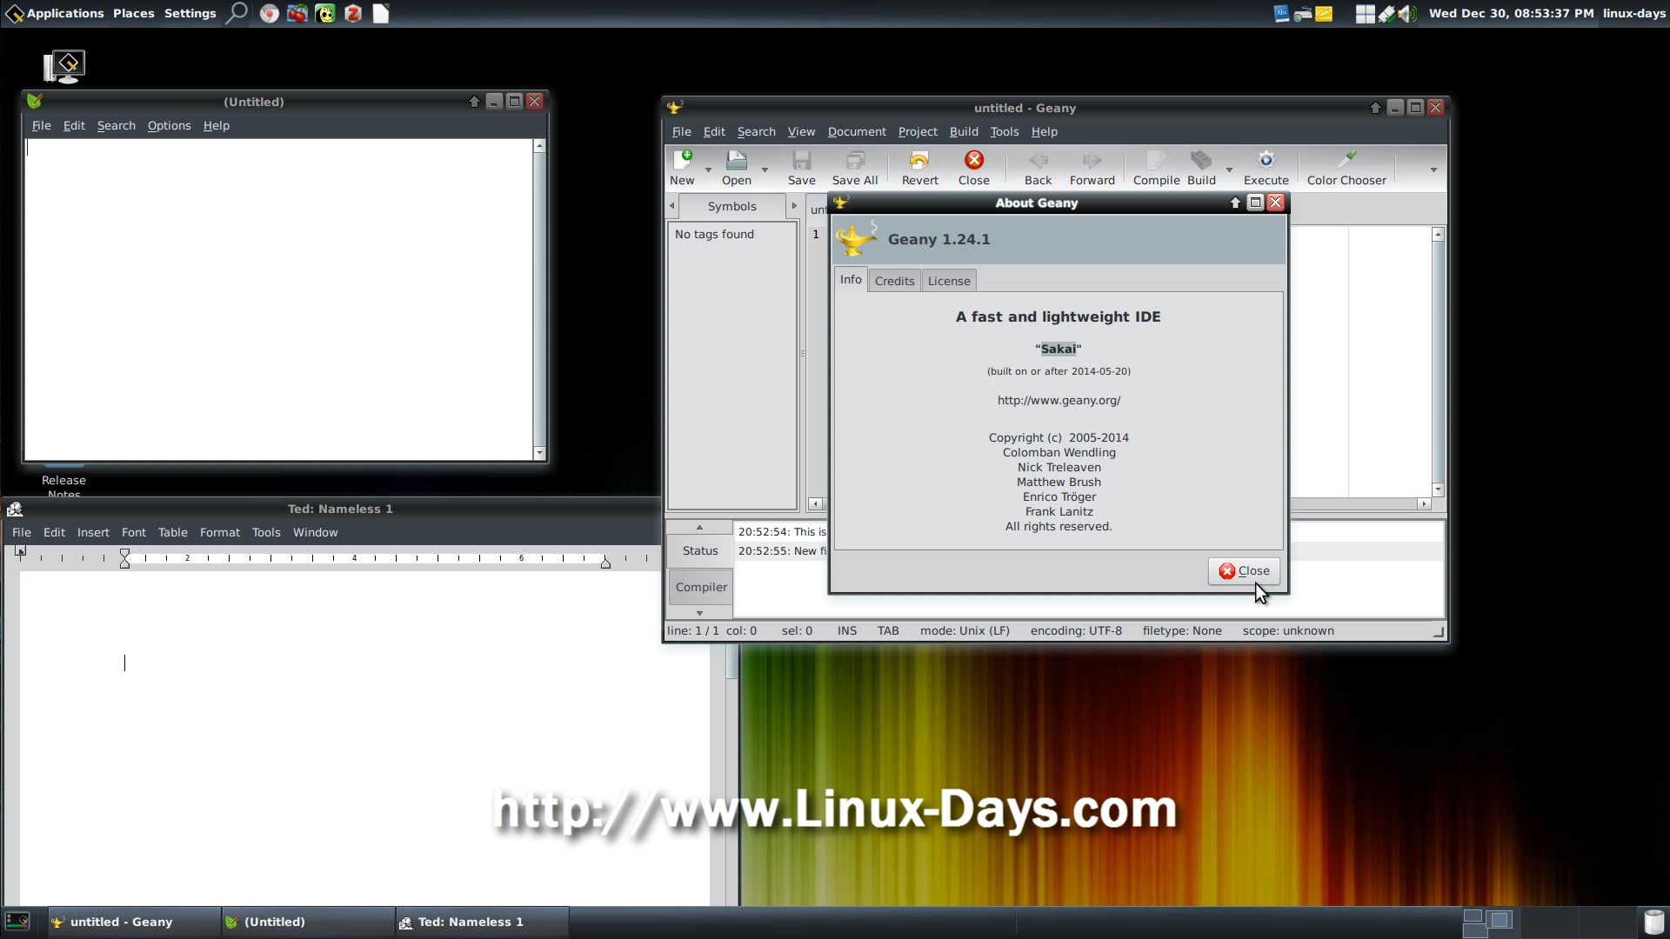Click the trash can icon in bottom panel
The image size is (1670, 939).
pyautogui.click(x=1653, y=922)
